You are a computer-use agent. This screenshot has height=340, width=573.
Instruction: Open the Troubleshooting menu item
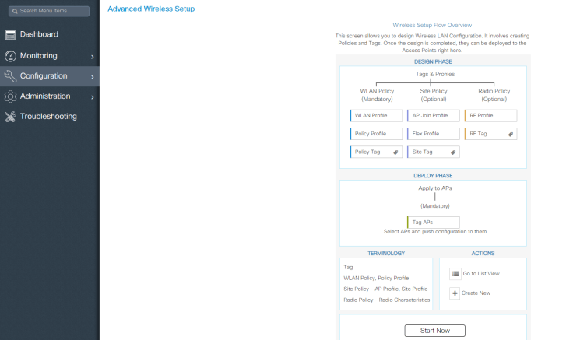pos(48,117)
